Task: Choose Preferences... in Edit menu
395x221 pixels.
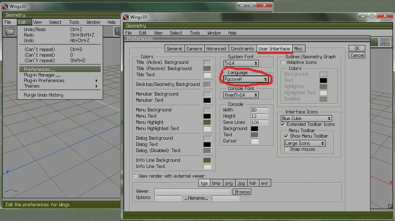Action: tap(60, 69)
